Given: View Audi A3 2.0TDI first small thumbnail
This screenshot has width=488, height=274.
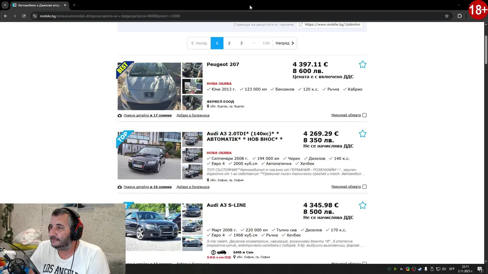Looking at the screenshot, I should click(x=192, y=139).
